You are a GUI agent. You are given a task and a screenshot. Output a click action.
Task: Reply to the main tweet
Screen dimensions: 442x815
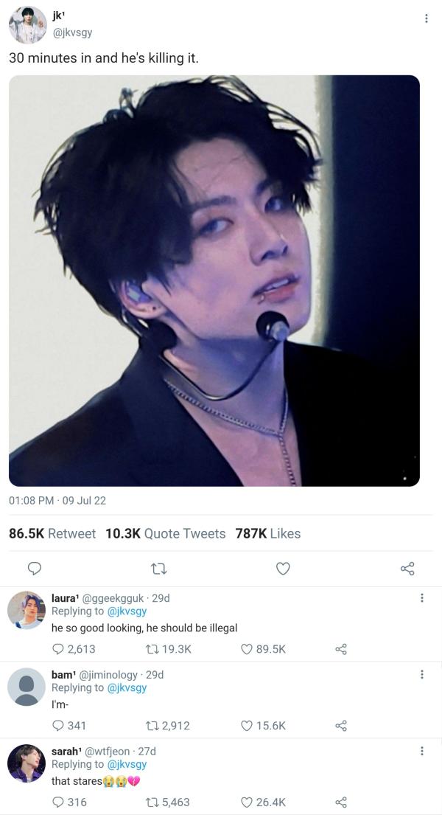point(34,568)
